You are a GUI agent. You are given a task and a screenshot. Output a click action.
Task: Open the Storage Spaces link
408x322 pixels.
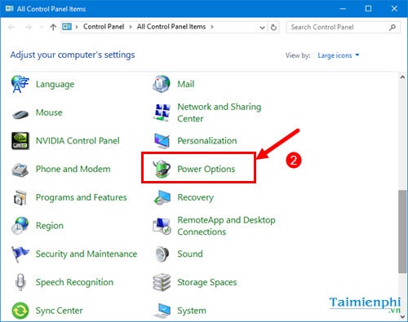point(207,282)
